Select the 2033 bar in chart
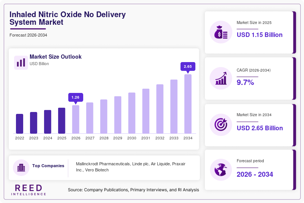The width and height of the screenshot is (304, 203). point(174,107)
